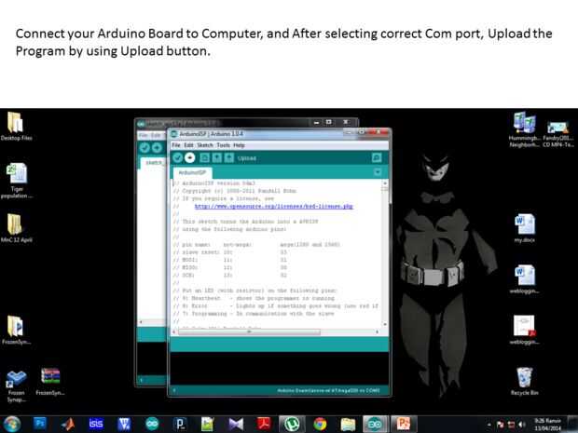Select the Hummingbird Neighborhood desktop icon
This screenshot has width=578, height=433.
pyautogui.click(x=525, y=129)
